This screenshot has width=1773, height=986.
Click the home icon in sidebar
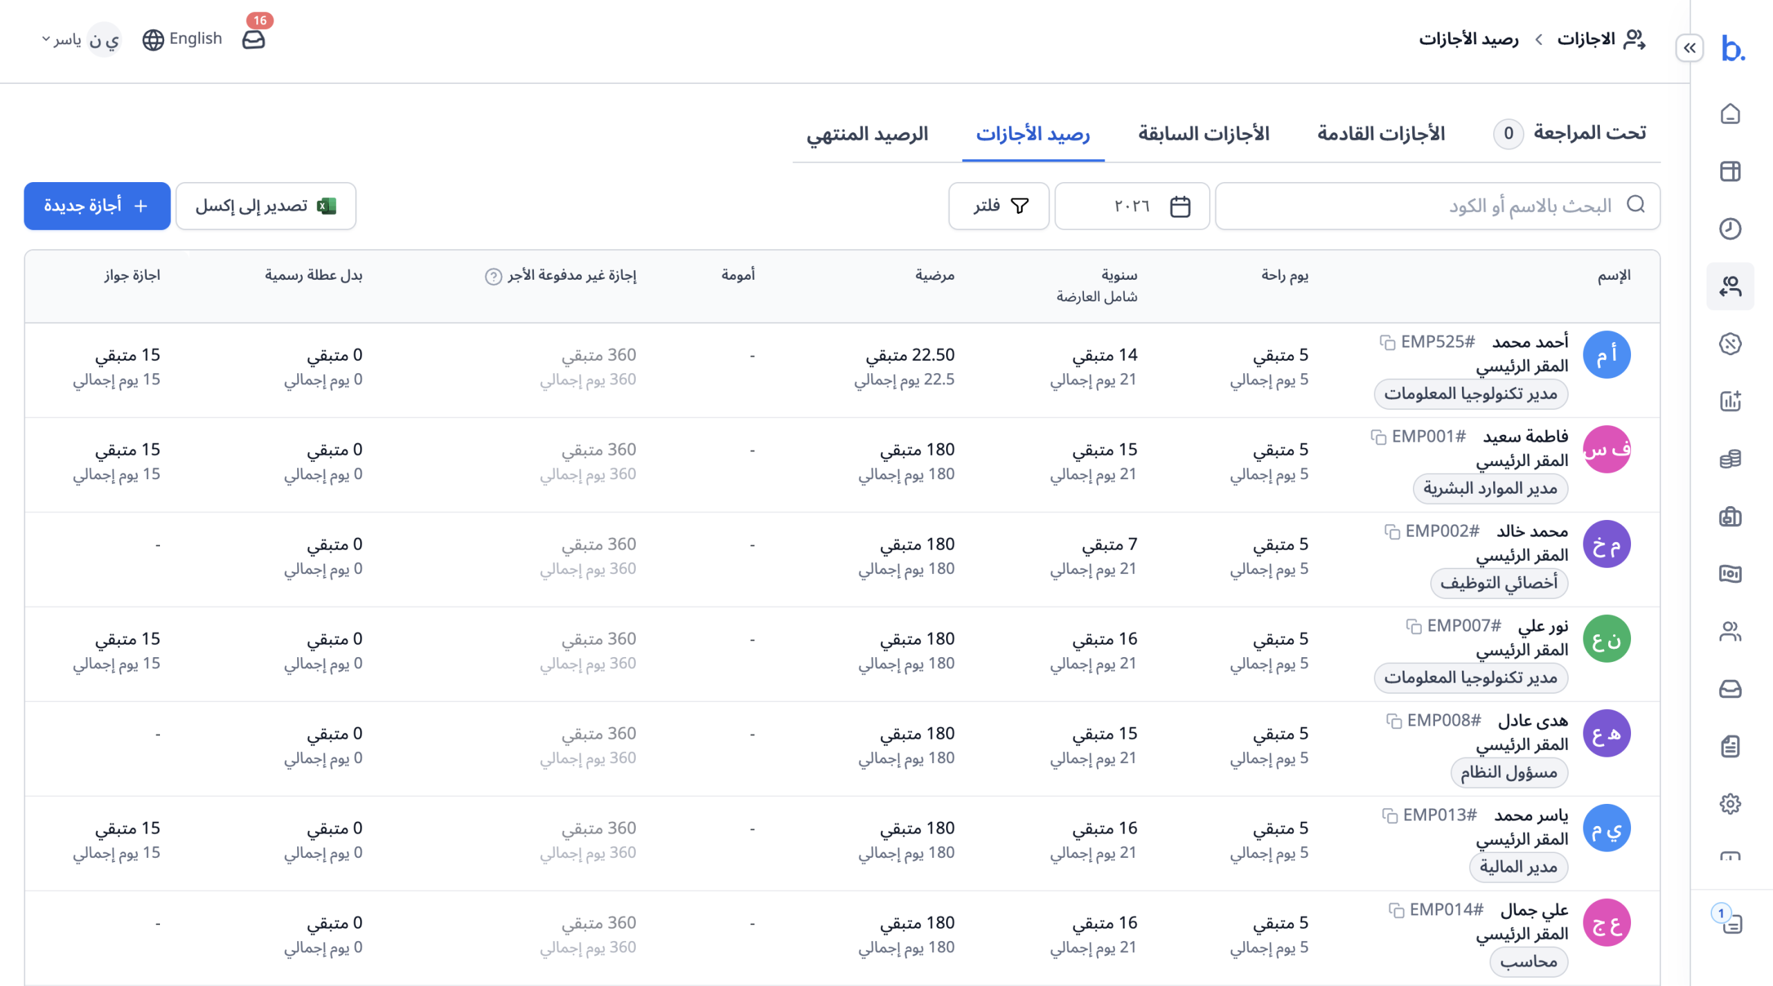point(1730,114)
